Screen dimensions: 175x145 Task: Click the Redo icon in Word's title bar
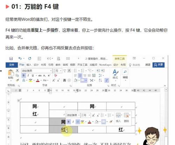30,58
